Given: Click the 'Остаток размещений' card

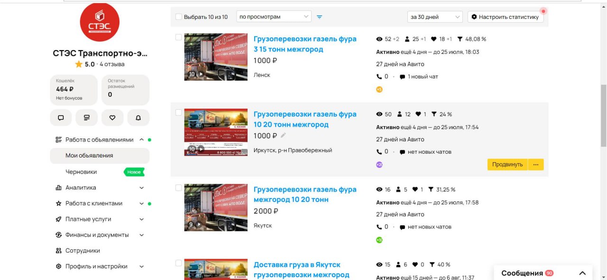Looking at the screenshot, I should click(125, 90).
